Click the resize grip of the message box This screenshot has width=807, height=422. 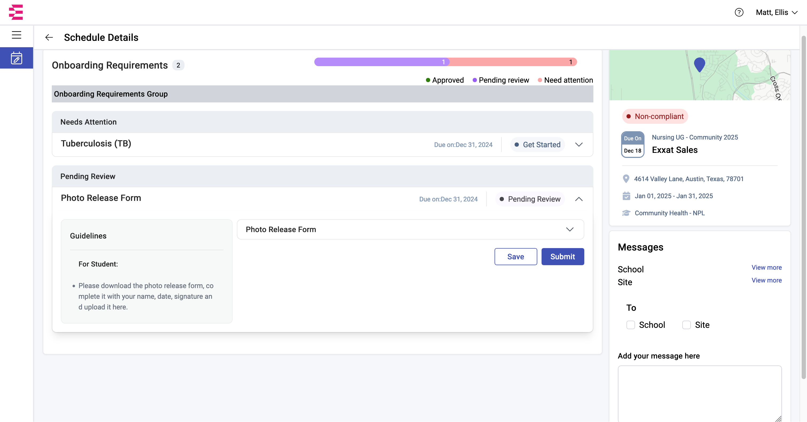(778, 419)
